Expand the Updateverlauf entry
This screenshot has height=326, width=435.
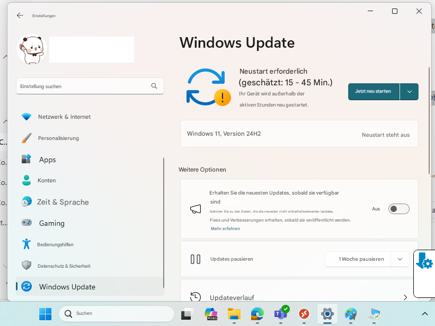point(405,297)
